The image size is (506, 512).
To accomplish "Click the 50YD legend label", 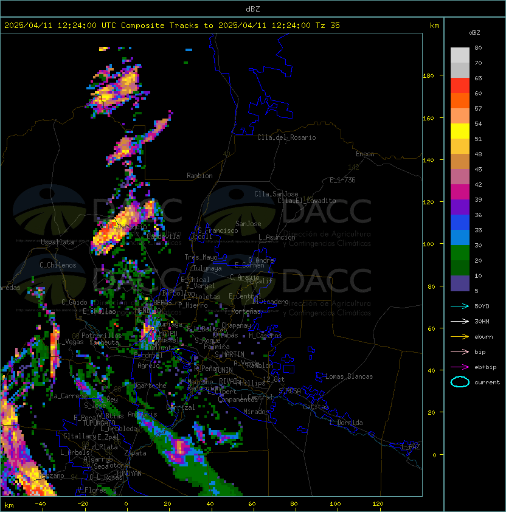I will coord(482,306).
